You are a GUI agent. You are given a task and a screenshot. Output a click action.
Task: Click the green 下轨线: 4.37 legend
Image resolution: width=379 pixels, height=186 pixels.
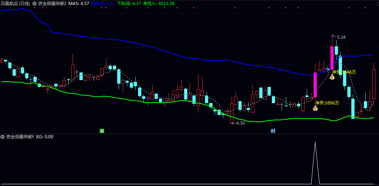pos(129,3)
